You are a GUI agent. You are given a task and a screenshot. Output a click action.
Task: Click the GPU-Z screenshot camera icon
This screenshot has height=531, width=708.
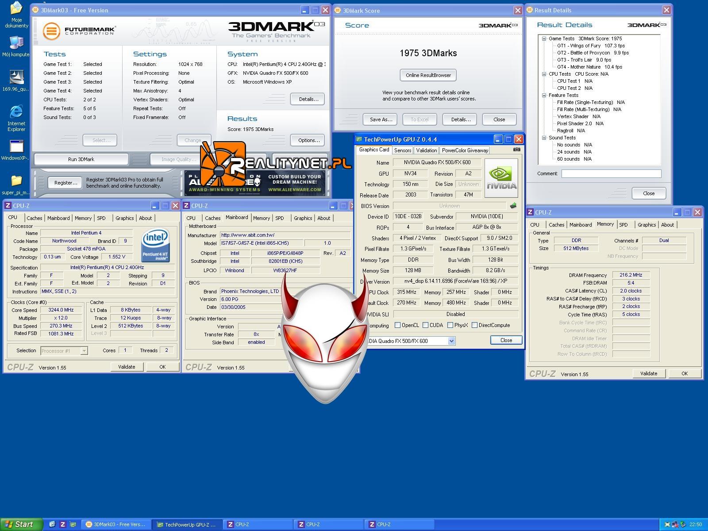(x=516, y=150)
